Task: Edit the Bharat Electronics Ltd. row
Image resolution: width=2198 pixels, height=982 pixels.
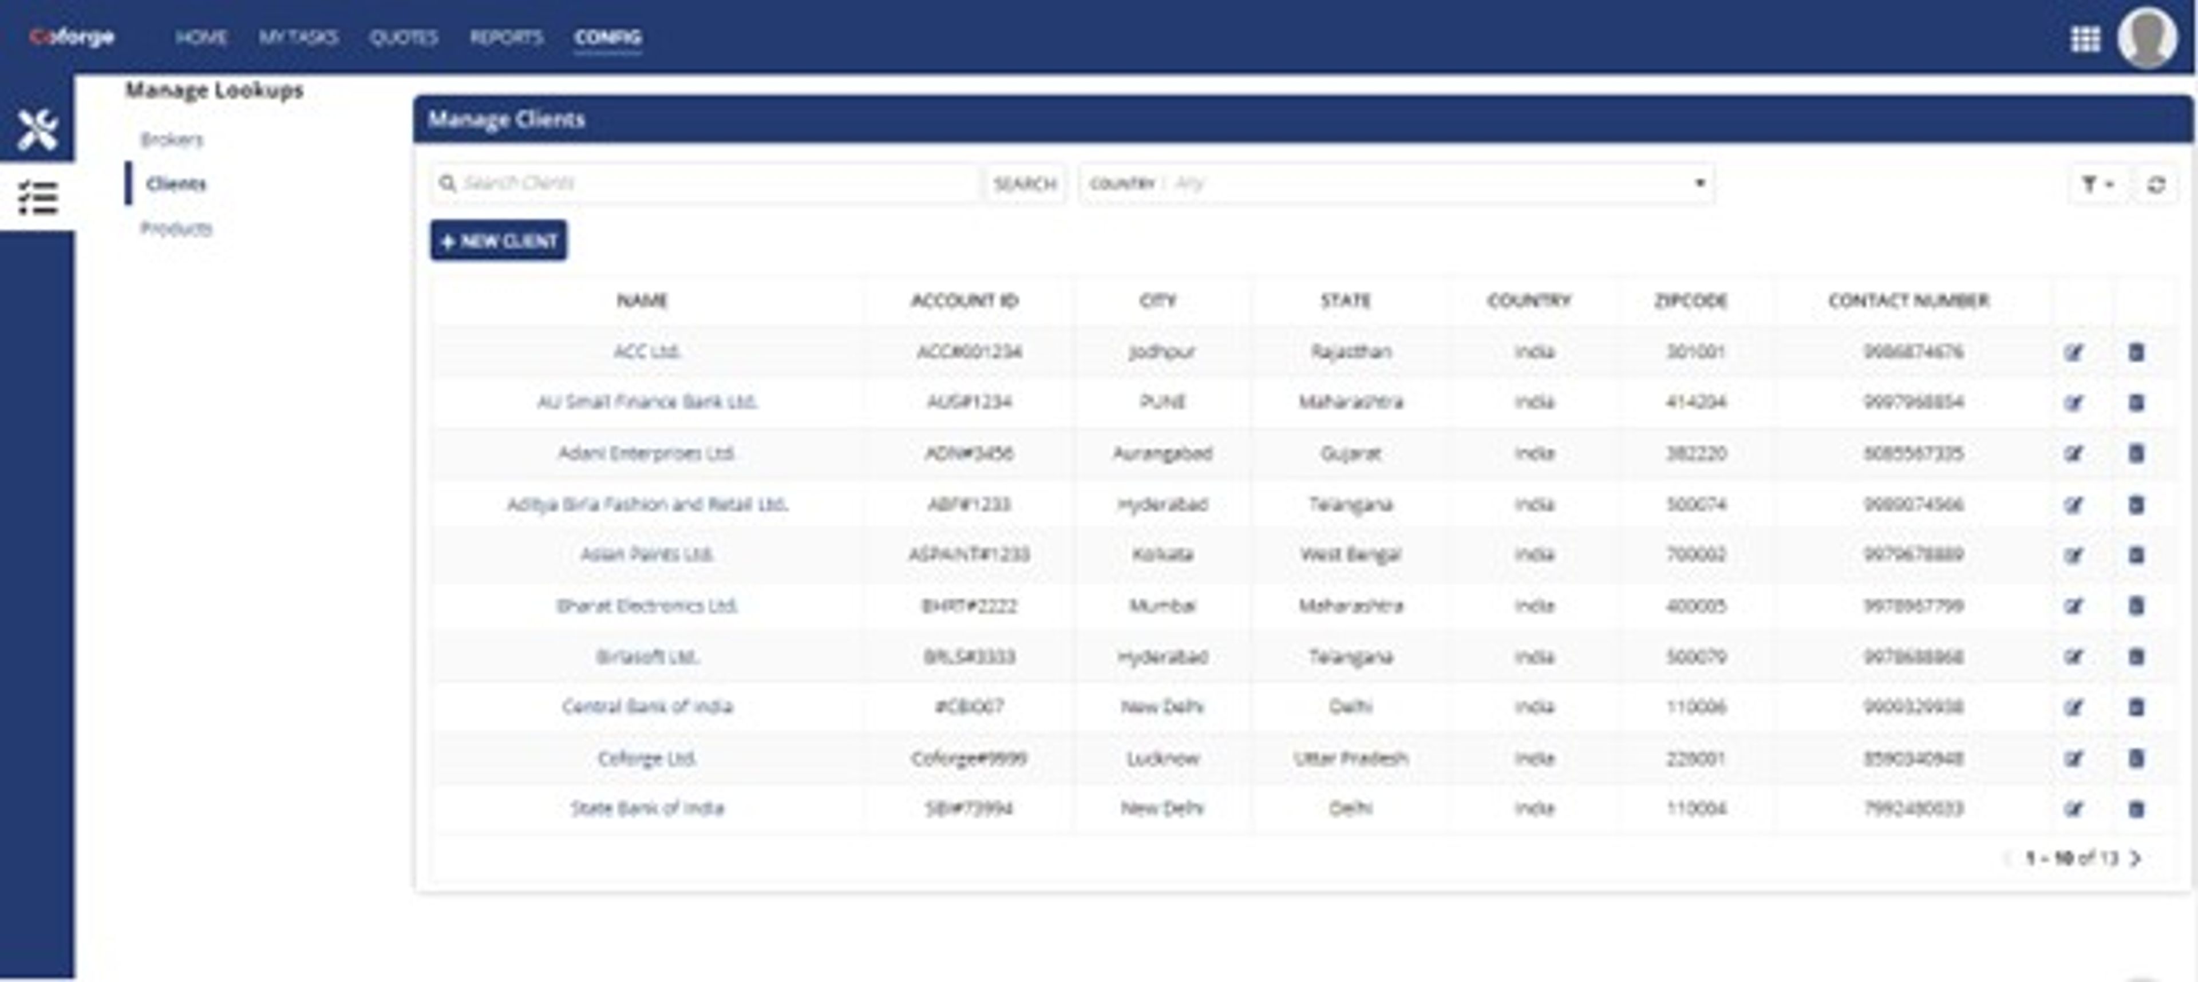Action: pos(2073,606)
